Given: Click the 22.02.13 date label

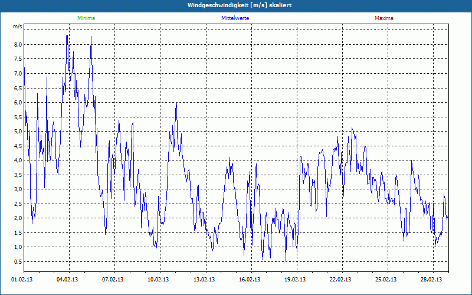Looking at the screenshot, I should pyautogui.click(x=340, y=279).
